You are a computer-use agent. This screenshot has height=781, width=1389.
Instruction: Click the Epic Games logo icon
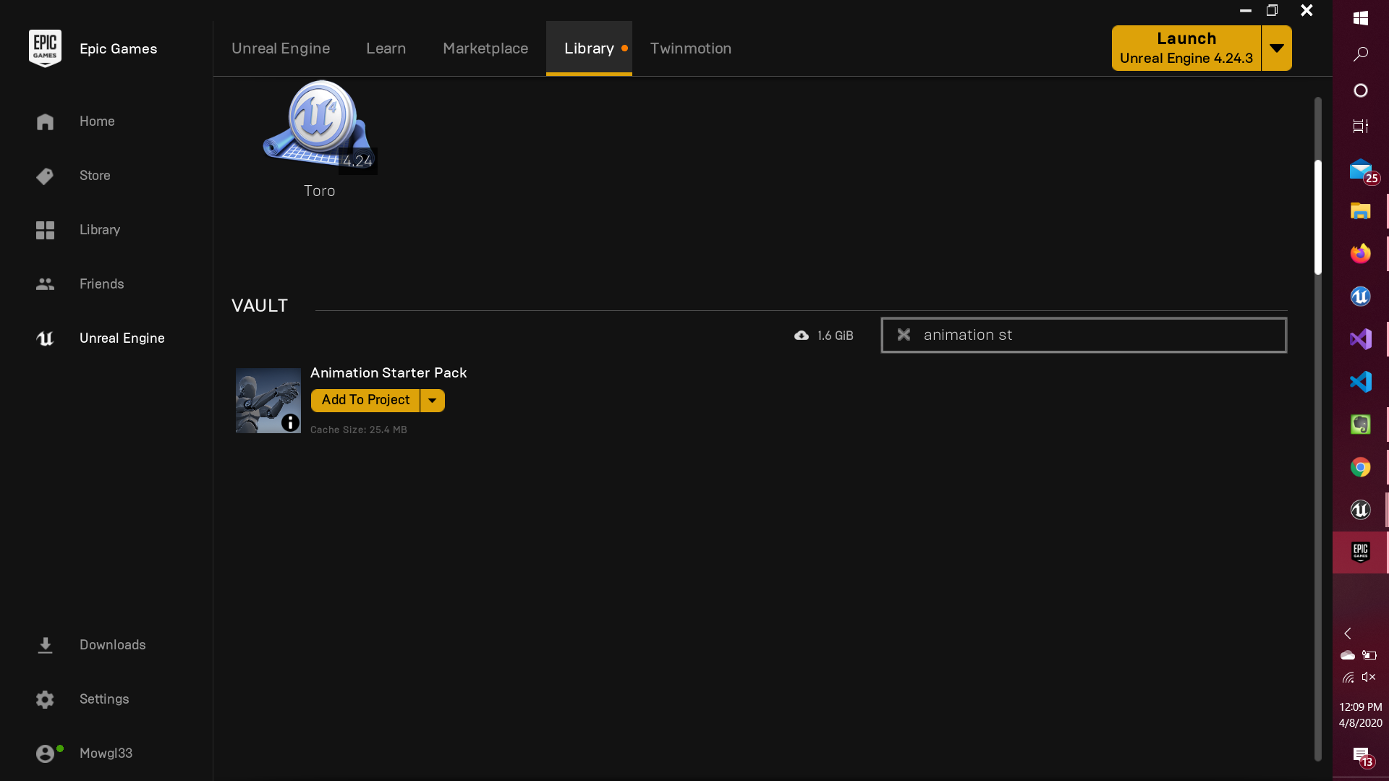(x=45, y=48)
